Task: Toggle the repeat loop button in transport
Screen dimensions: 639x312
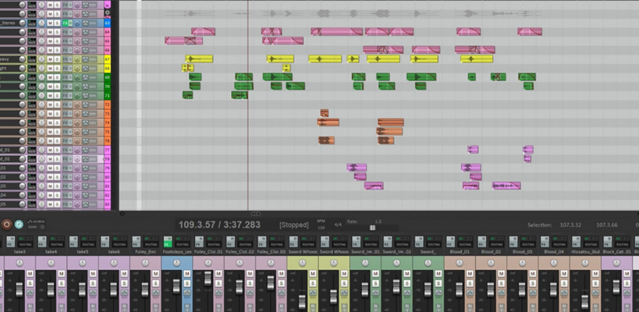Action: (19, 224)
